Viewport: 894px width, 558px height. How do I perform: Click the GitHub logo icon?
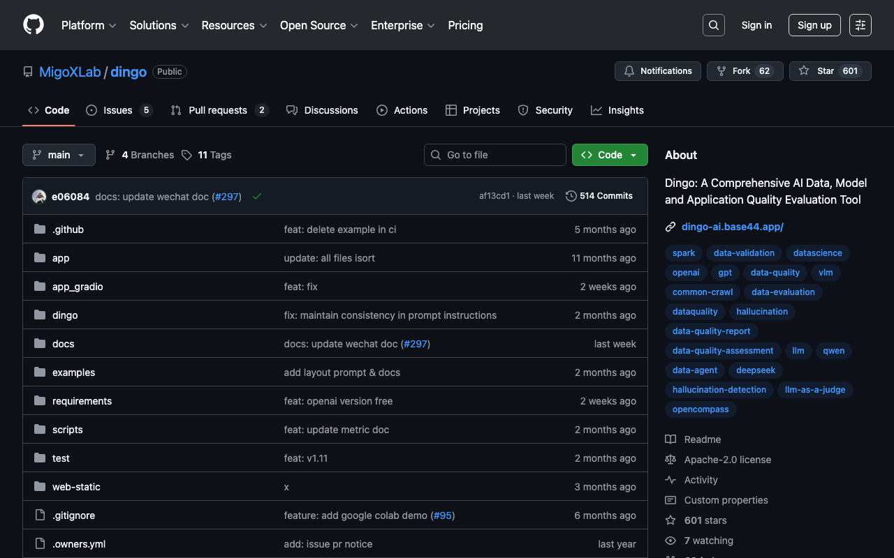click(34, 25)
